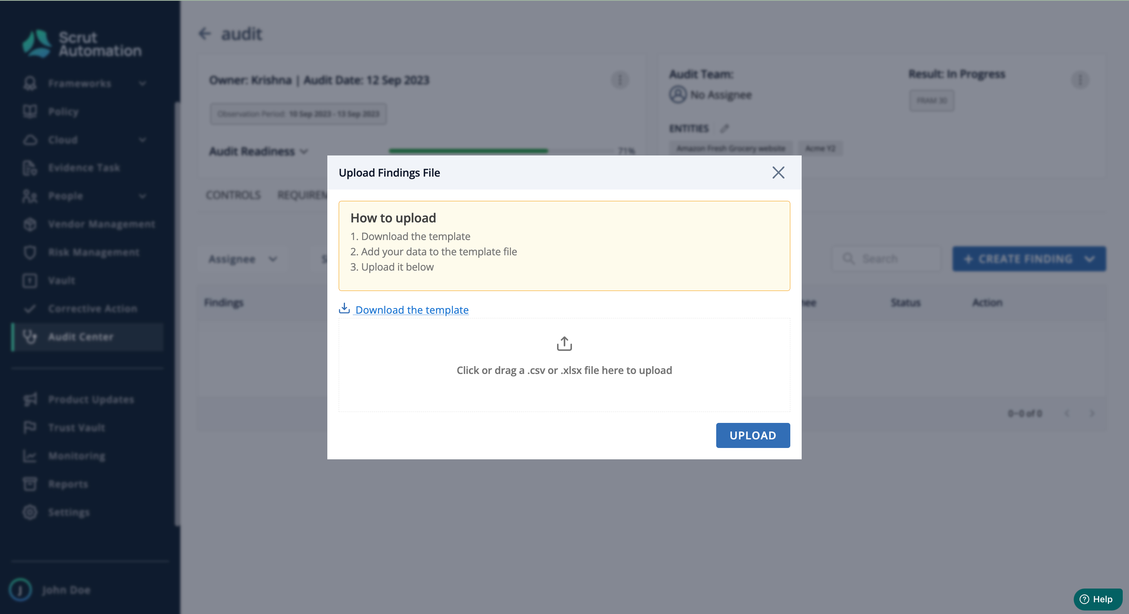Viewport: 1129px width, 614px height.
Task: Click the Vendor Management icon
Action: pos(30,224)
